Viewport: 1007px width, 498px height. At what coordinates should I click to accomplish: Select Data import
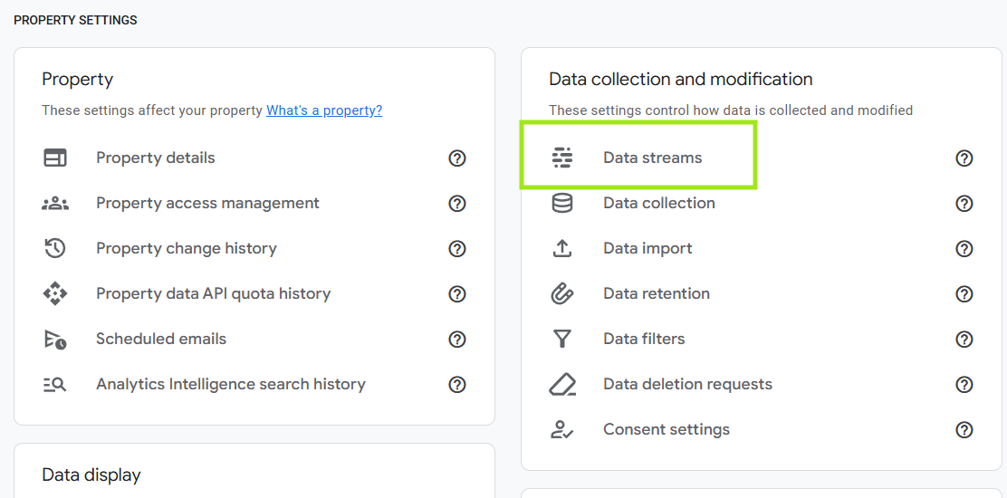click(x=647, y=248)
